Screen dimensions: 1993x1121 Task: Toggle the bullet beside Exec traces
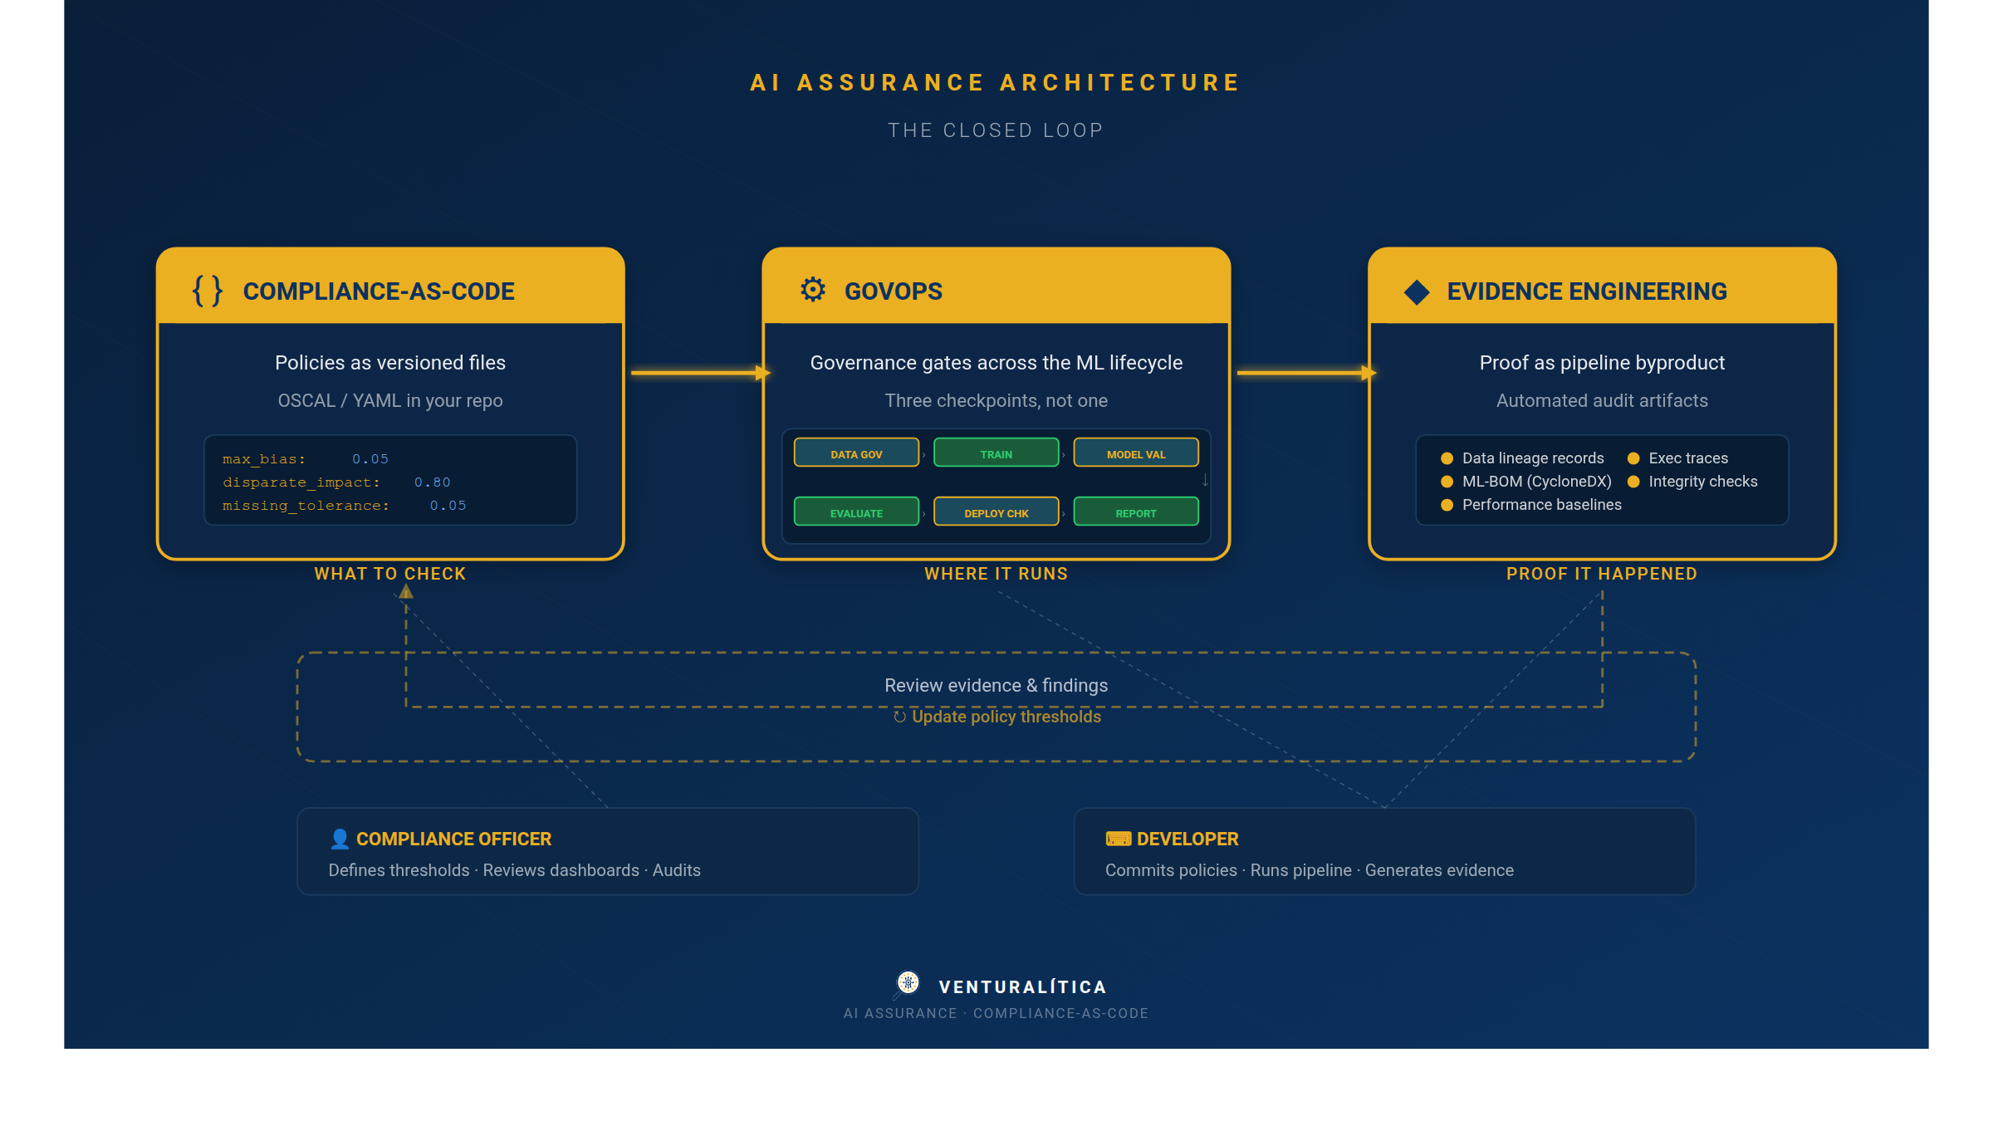coord(1633,458)
